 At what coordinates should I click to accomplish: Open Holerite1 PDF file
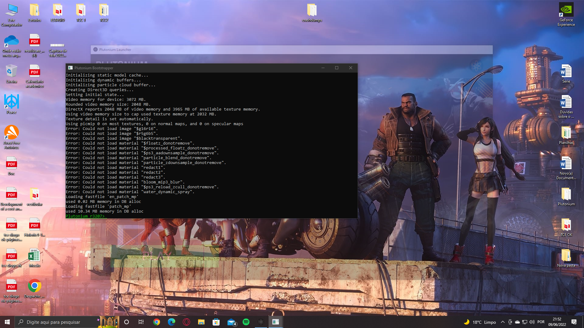(x=34, y=227)
